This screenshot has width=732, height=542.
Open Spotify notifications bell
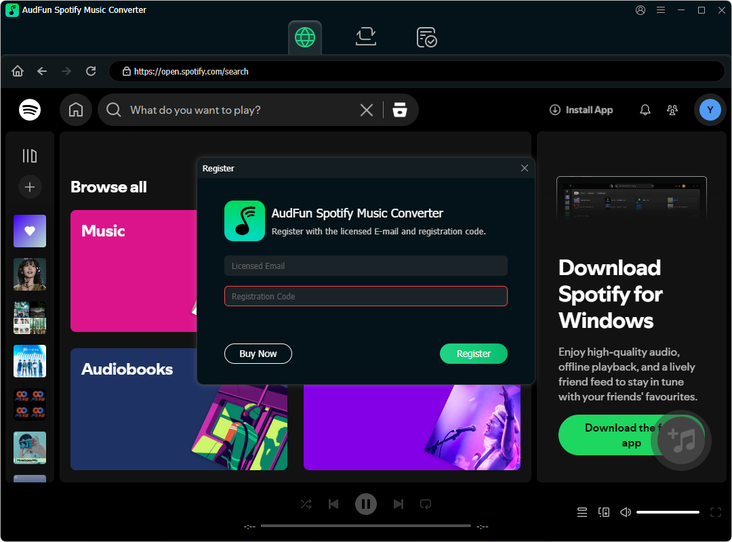tap(645, 110)
